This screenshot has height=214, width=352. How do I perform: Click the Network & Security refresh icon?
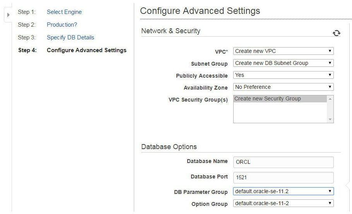coord(336,33)
